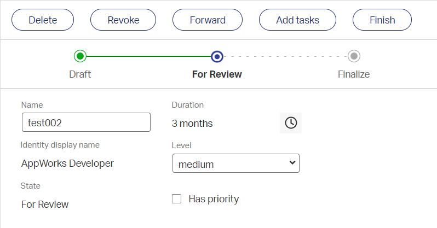Enable the Has priority checkbox
Image resolution: width=437 pixels, height=228 pixels.
click(177, 199)
